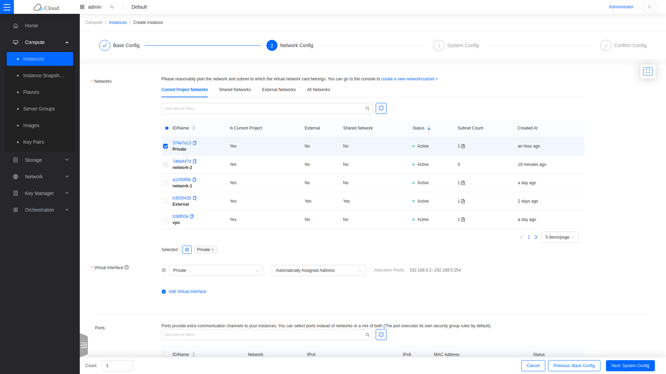The width and height of the screenshot is (666, 374).
Task: Click the selected items basket icon
Action: click(x=187, y=250)
